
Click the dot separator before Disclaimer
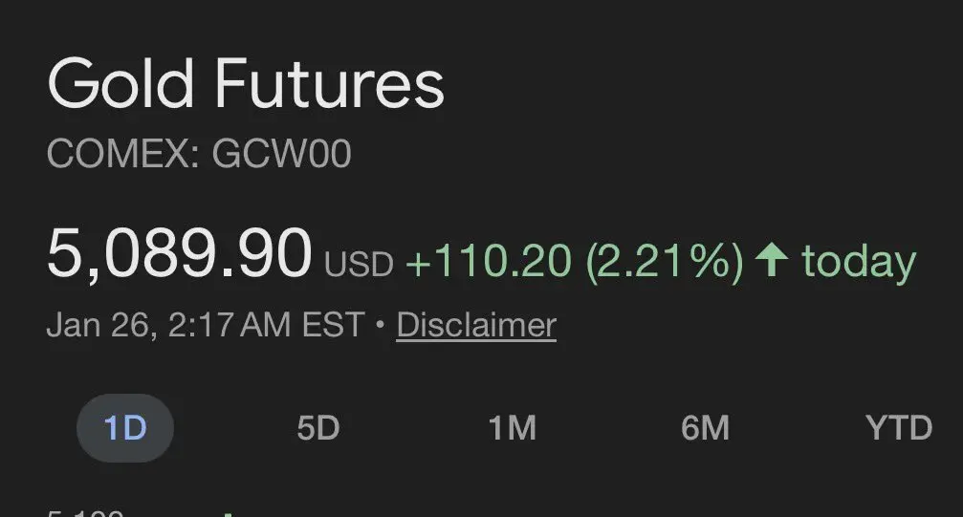(x=380, y=324)
